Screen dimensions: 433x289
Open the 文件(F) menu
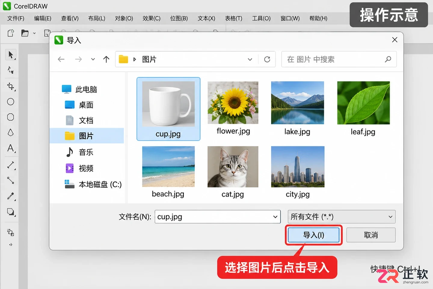16,18
